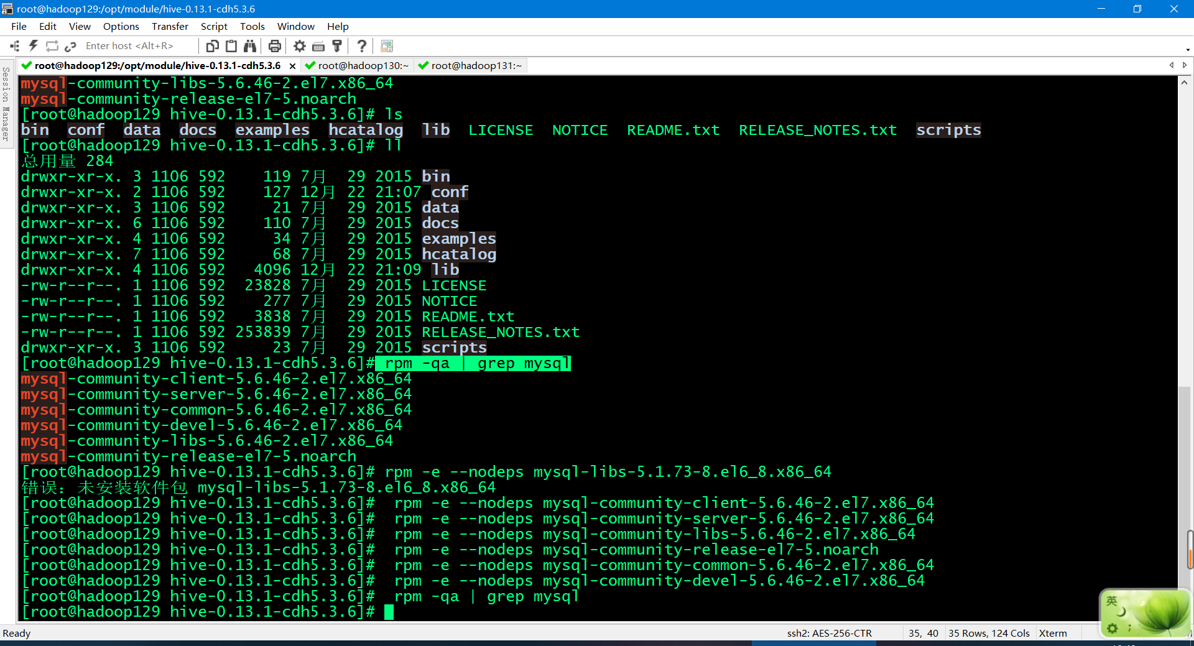Switch to the root@hadoop130 tab

click(357, 65)
